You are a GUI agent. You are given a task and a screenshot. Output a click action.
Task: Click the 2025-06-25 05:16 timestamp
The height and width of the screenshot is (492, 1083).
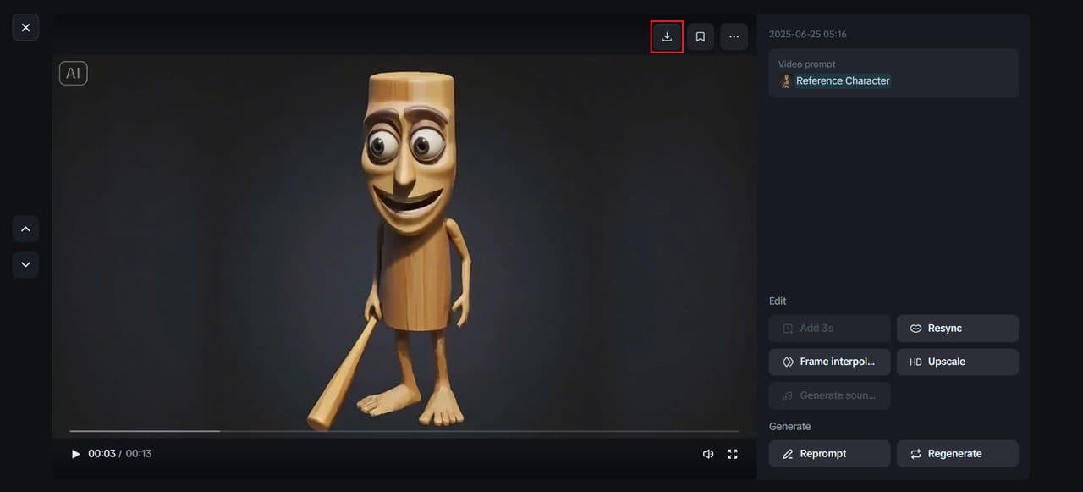coord(808,34)
